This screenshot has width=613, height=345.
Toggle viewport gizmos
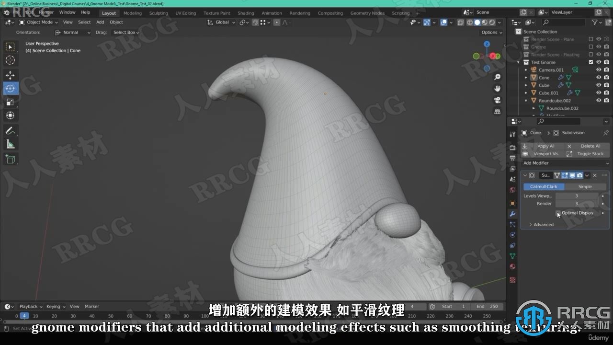pyautogui.click(x=427, y=23)
